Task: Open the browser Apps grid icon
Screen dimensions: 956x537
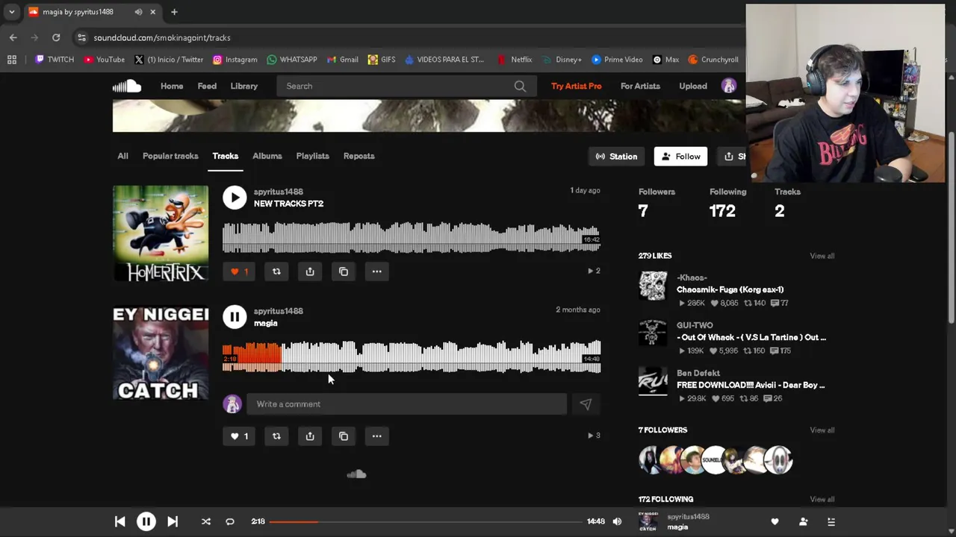Action: [x=12, y=60]
